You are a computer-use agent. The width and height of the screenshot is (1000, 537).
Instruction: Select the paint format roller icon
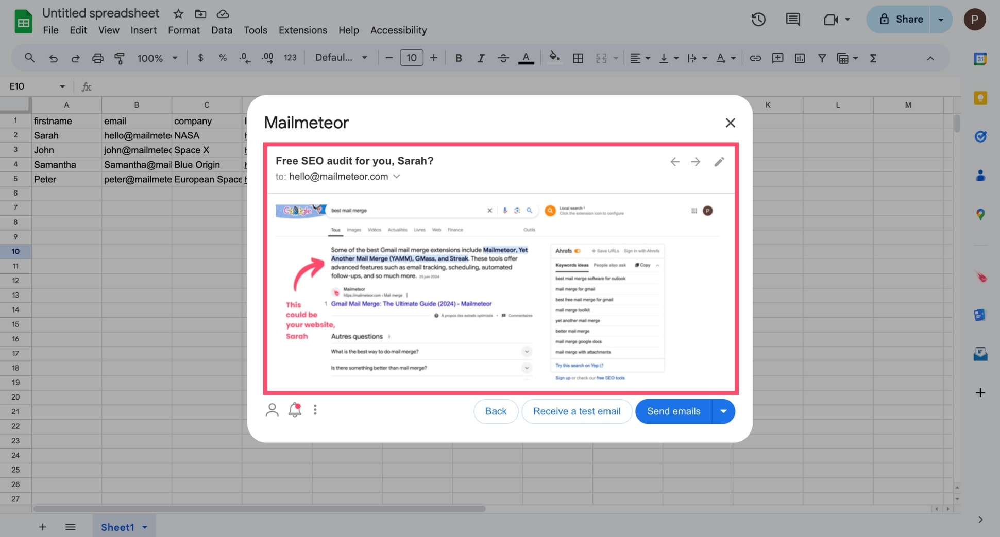[120, 58]
